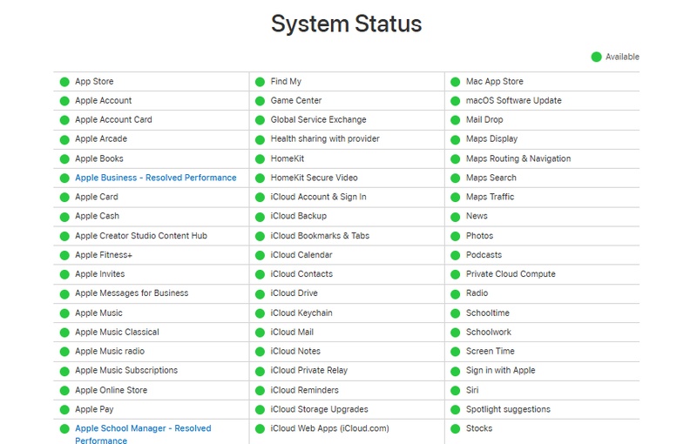
Task: Select the macOS Software Update entry
Action: click(513, 101)
